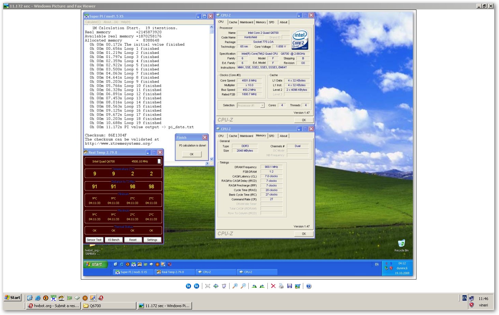Switch to hwbot.org Submit a result taskbar button
The image size is (499, 315).
point(54,306)
